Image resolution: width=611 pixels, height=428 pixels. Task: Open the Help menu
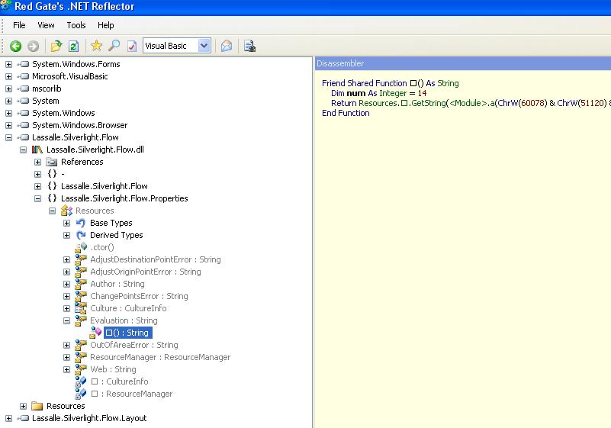(x=105, y=25)
